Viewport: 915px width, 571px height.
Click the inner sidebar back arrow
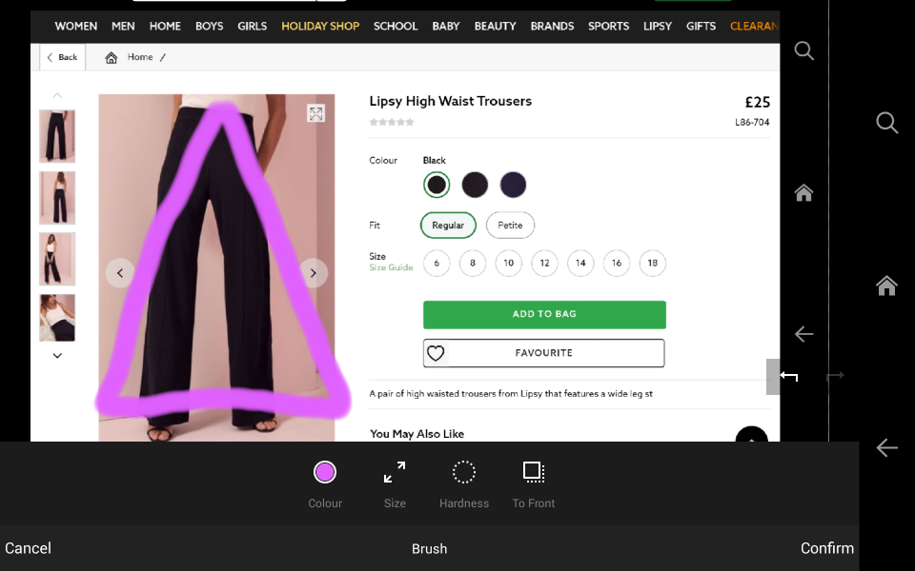point(803,334)
